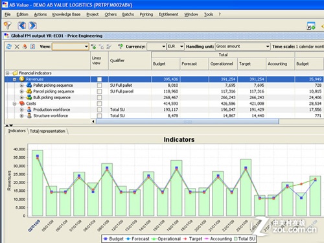Screen dimensions: 324x243
Task: Open the Knowledge Base menu
Action: [x=66, y=14]
